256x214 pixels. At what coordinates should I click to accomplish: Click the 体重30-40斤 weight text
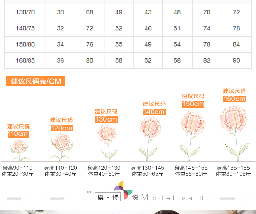(60, 174)
